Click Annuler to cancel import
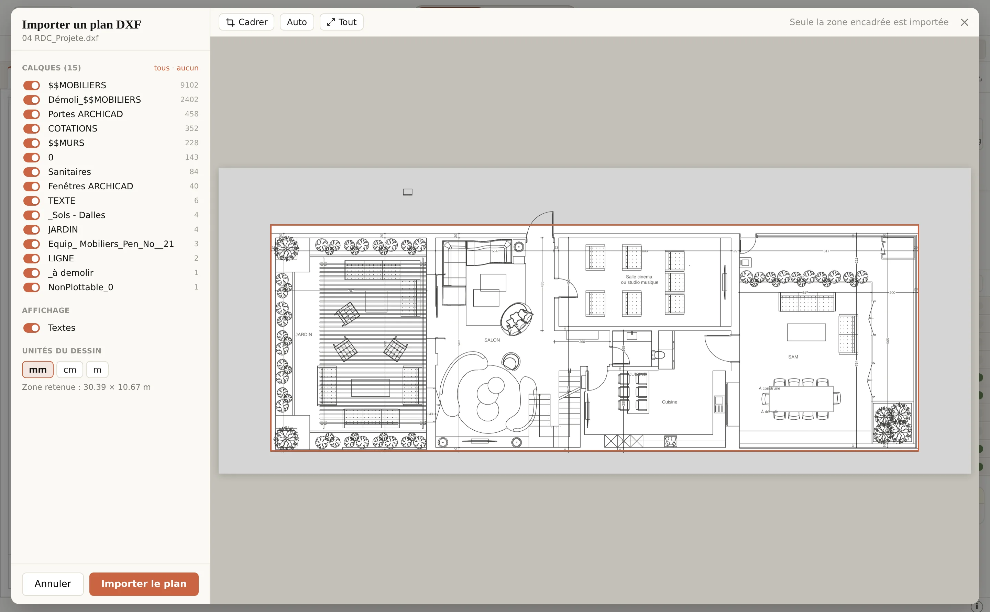 coord(53,584)
